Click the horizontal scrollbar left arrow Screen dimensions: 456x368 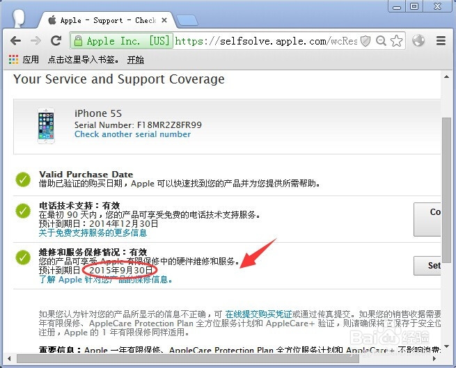click(x=9, y=358)
